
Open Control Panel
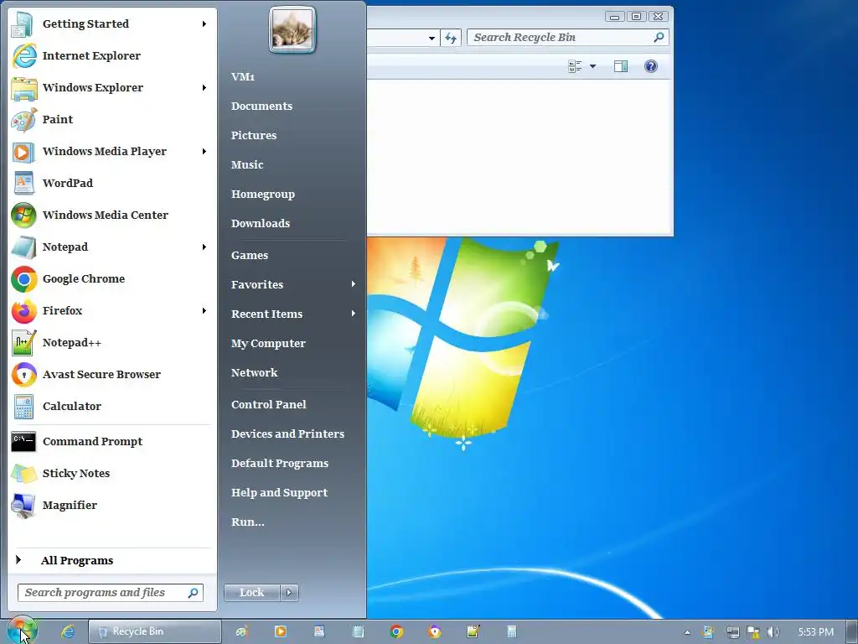point(269,404)
